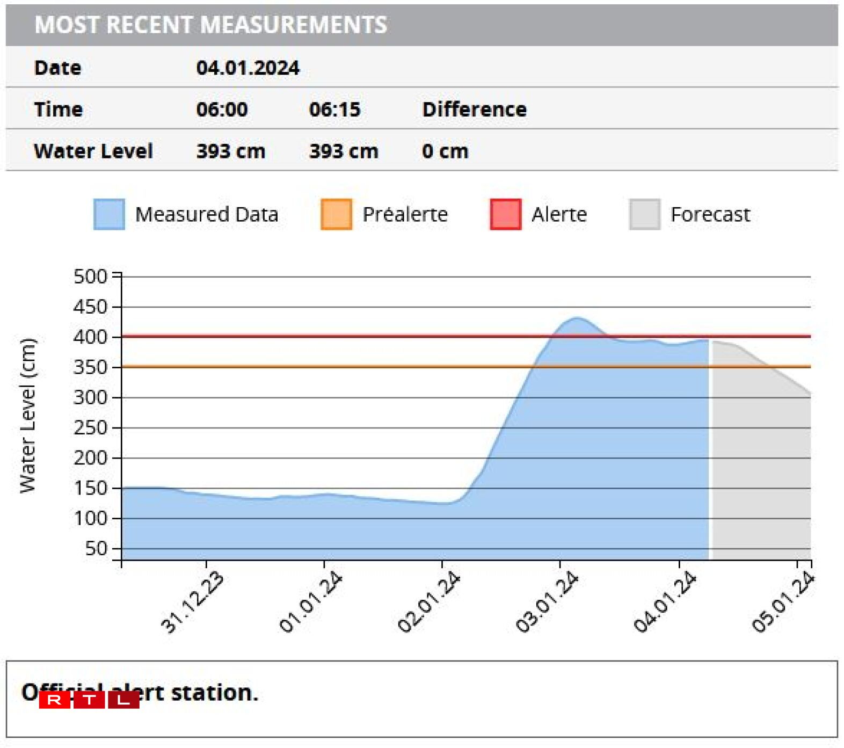
Task: Toggle the orange Préalerte legend swatch
Action: point(336,214)
